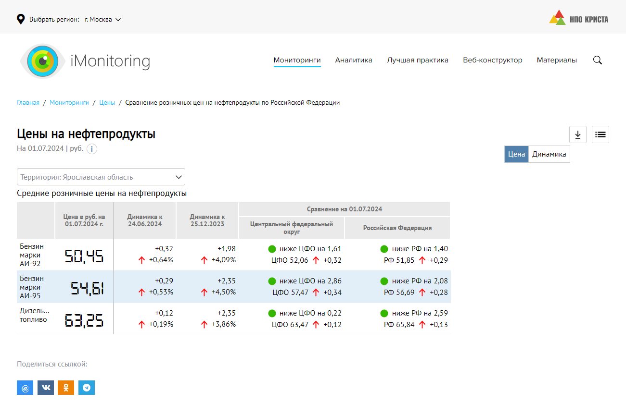Open region selector г. Москва
The height and width of the screenshot is (415, 626).
coord(102,20)
